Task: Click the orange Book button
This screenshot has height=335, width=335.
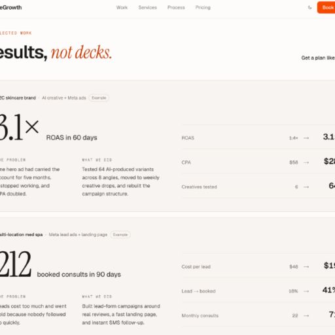Action: pos(326,7)
